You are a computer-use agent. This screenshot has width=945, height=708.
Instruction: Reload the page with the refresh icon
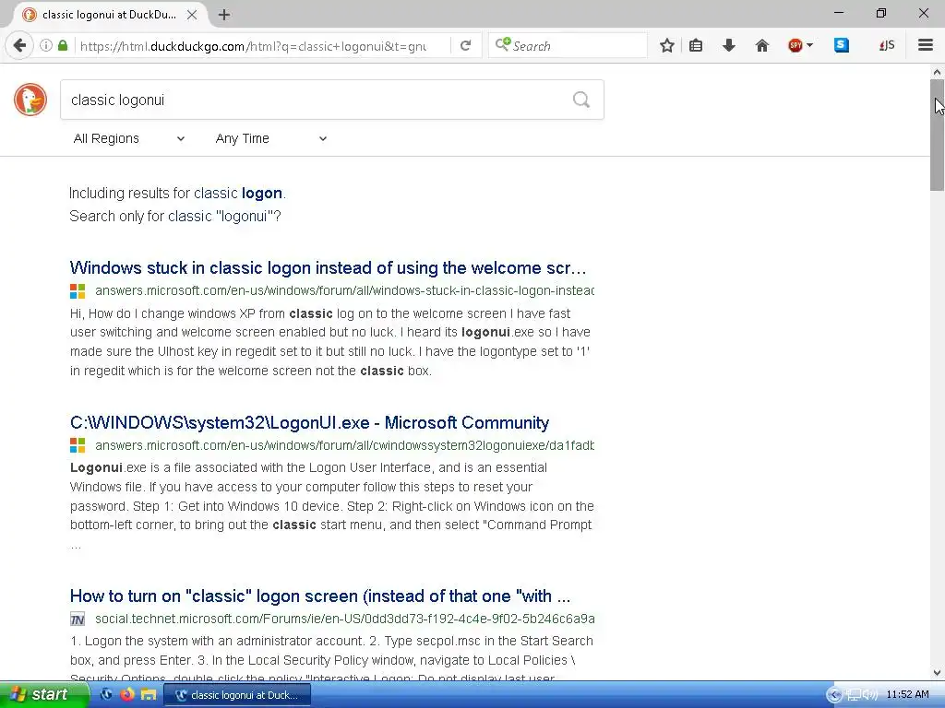tap(465, 46)
